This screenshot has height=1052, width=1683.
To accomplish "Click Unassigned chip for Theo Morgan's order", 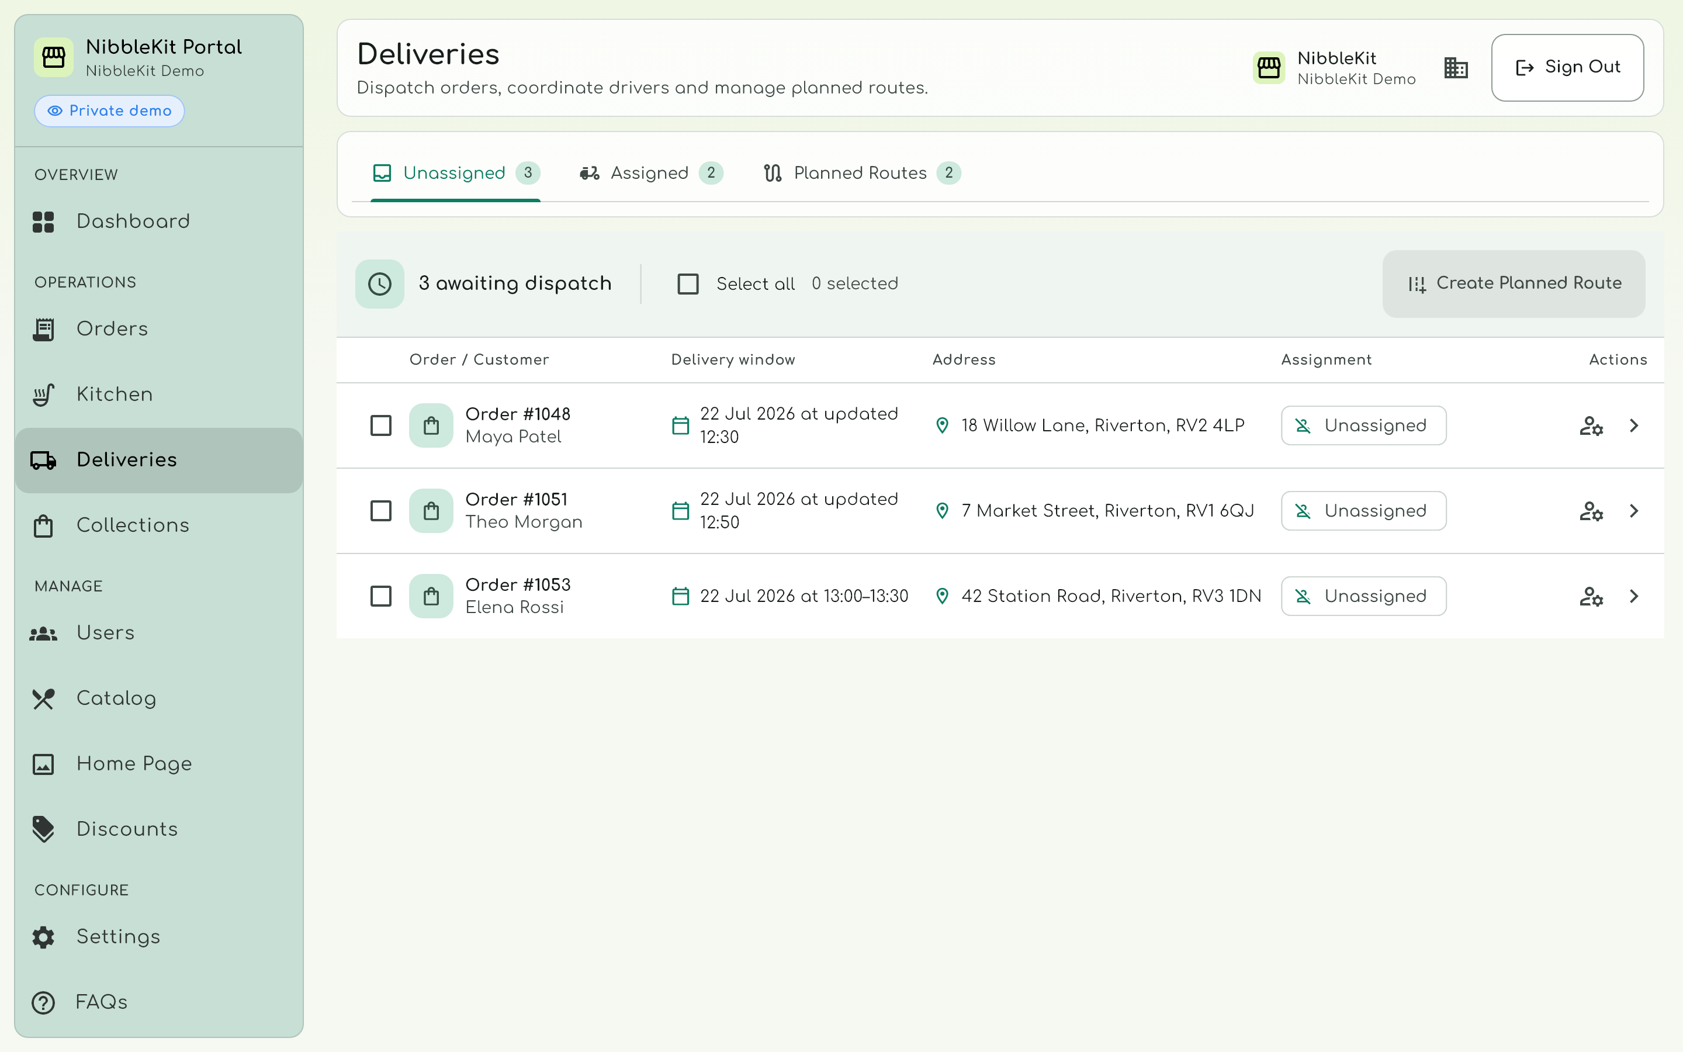I will point(1364,511).
